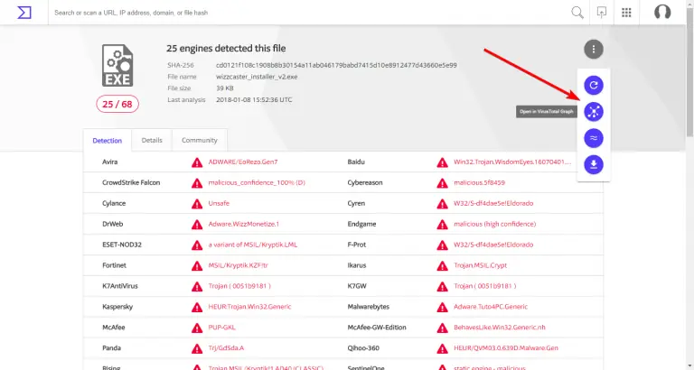Screen dimensions: 694x370
Task: Click the Panda engine name
Action: pyautogui.click(x=111, y=348)
